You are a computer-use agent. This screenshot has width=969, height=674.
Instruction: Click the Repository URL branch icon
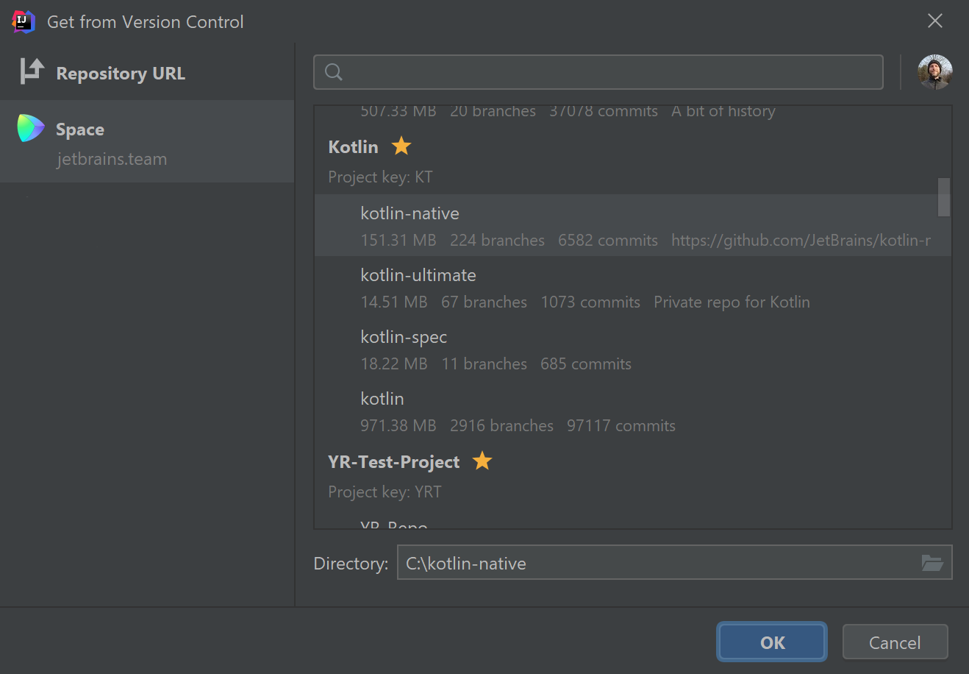32,71
